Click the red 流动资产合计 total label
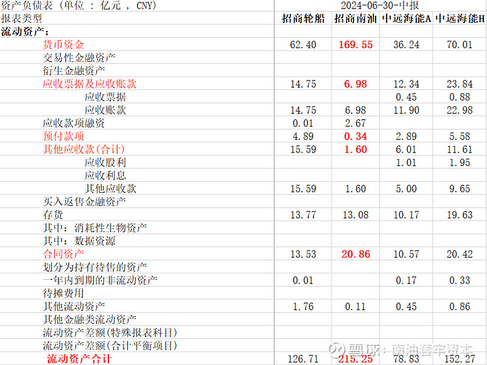Screen dimensions: 487x365 pos(79,359)
